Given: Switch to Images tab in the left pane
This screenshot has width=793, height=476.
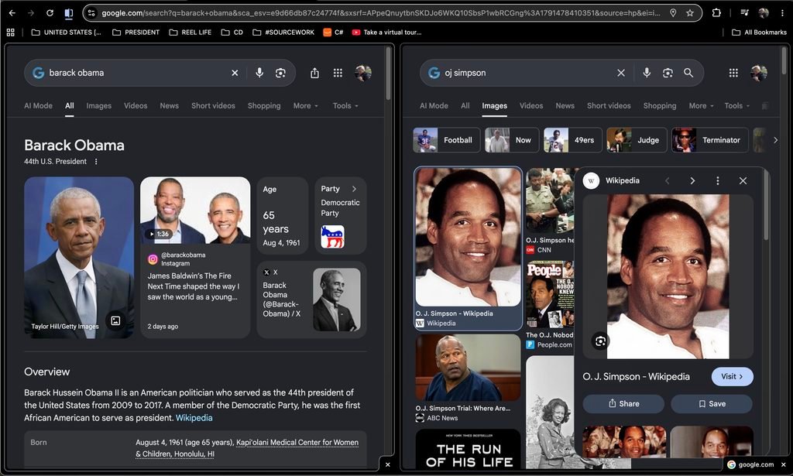Looking at the screenshot, I should tap(98, 105).
